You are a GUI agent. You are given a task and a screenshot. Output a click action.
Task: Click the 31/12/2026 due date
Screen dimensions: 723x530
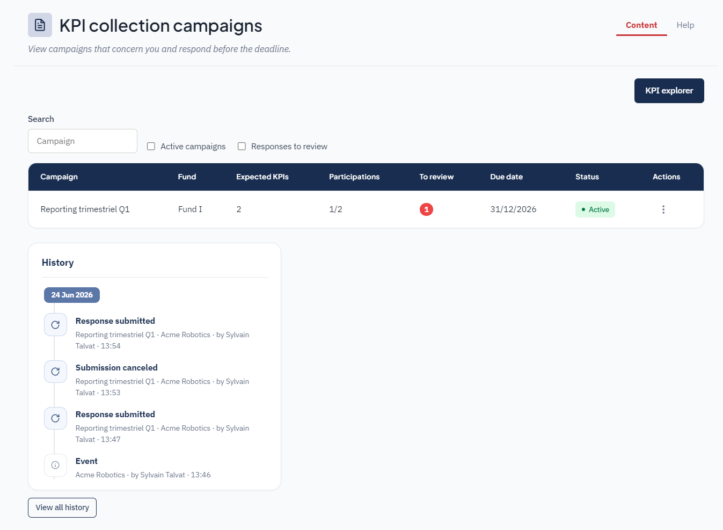(x=513, y=209)
